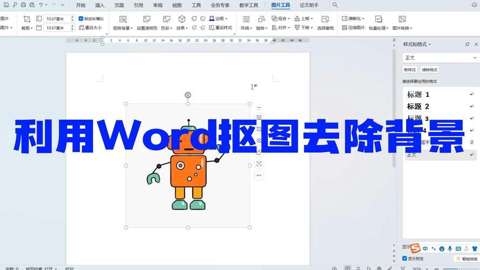Open the Styles and Formatting (样式和格式) pane menu
The image size is (480, 270).
pos(417,44)
